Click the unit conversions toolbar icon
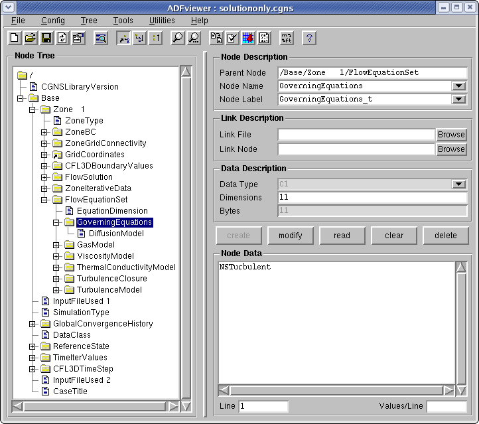Viewport: 479px width, 424px height. click(x=287, y=38)
